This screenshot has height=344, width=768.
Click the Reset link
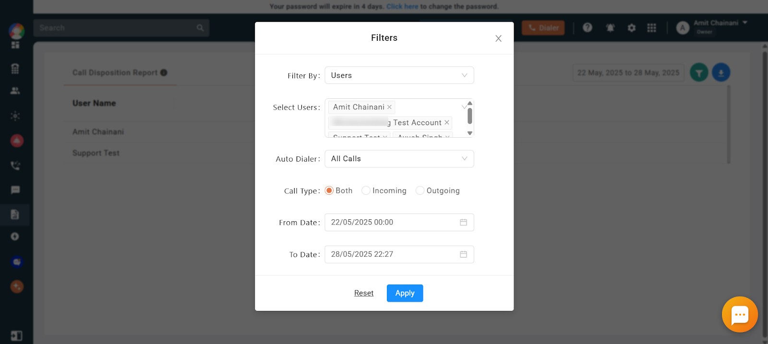point(364,293)
